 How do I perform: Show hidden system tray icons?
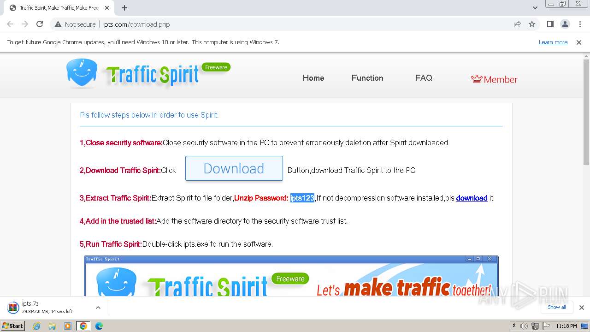point(514,326)
